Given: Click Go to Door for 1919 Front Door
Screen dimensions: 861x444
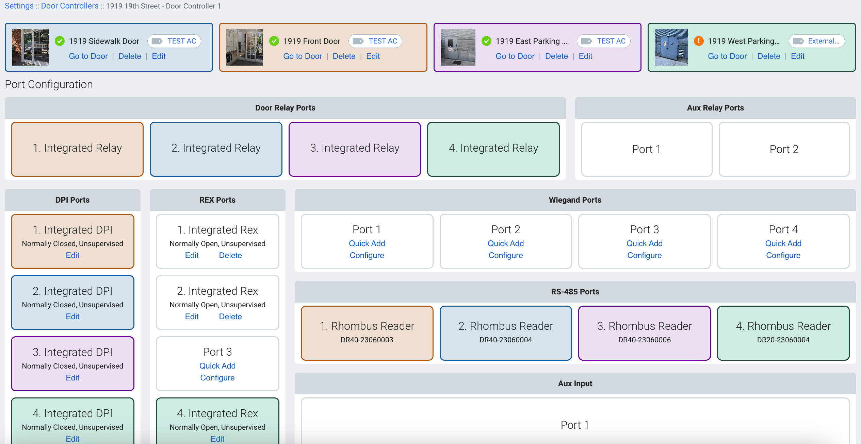Looking at the screenshot, I should point(302,56).
